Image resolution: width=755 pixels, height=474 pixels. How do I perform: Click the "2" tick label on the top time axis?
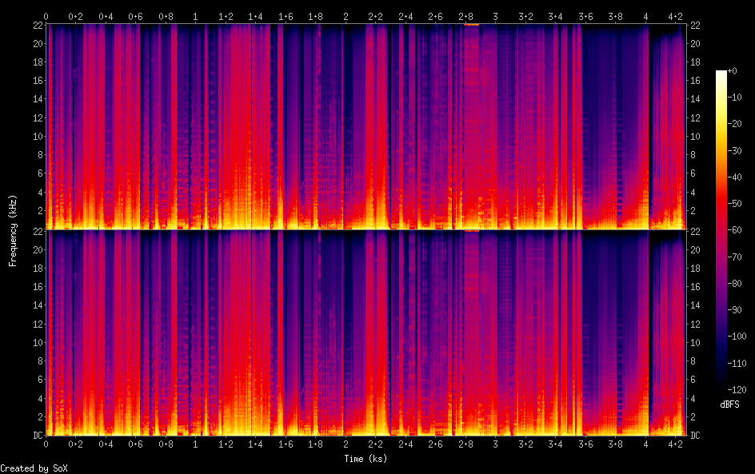click(x=346, y=16)
